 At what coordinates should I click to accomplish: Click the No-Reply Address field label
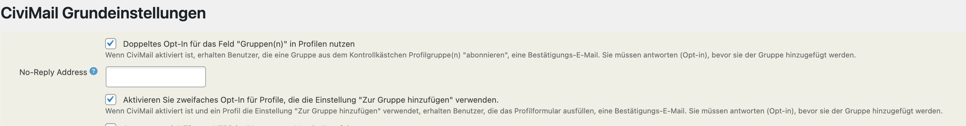point(53,72)
